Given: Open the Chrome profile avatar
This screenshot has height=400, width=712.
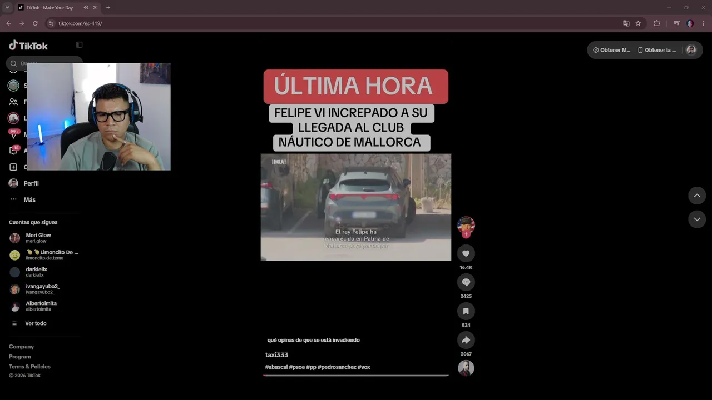Looking at the screenshot, I should (690, 23).
